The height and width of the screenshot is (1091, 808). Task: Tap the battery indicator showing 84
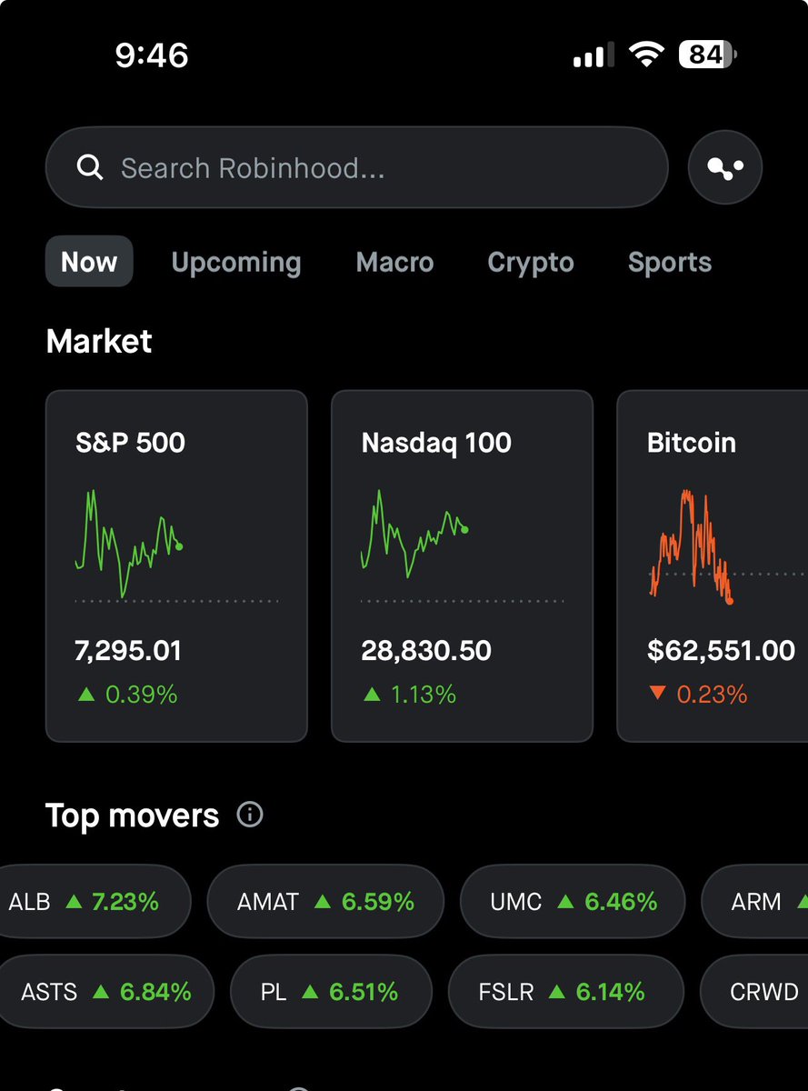pos(707,55)
